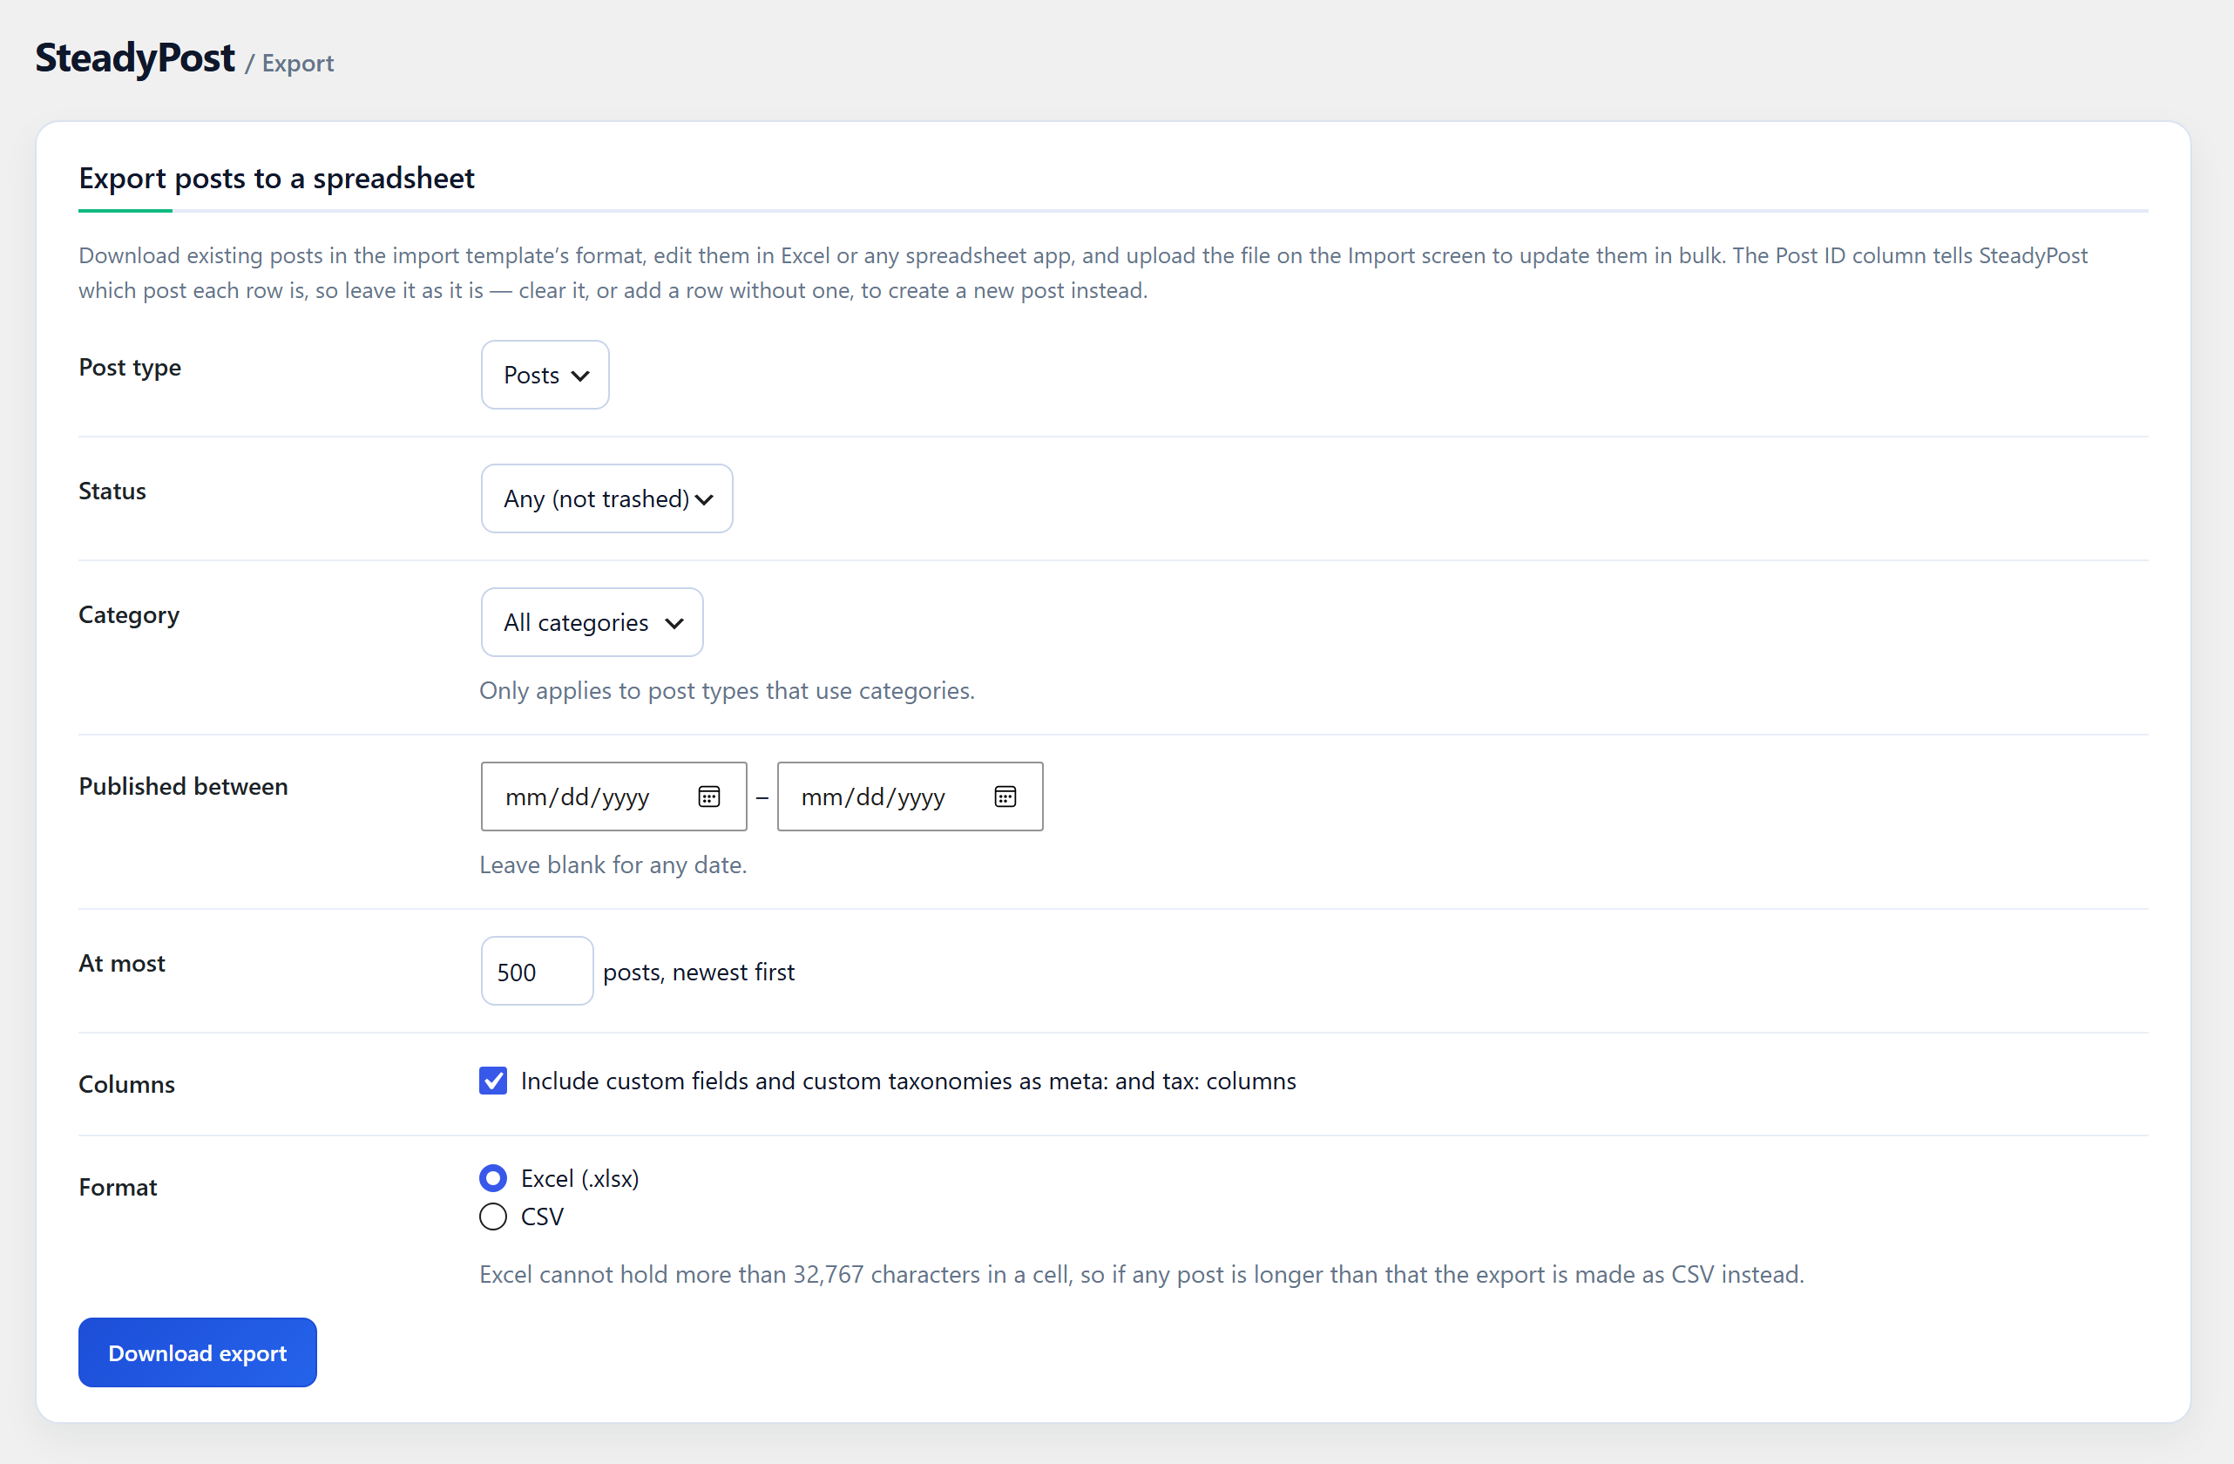The image size is (2234, 1464).
Task: Click the At most row label
Action: click(122, 964)
